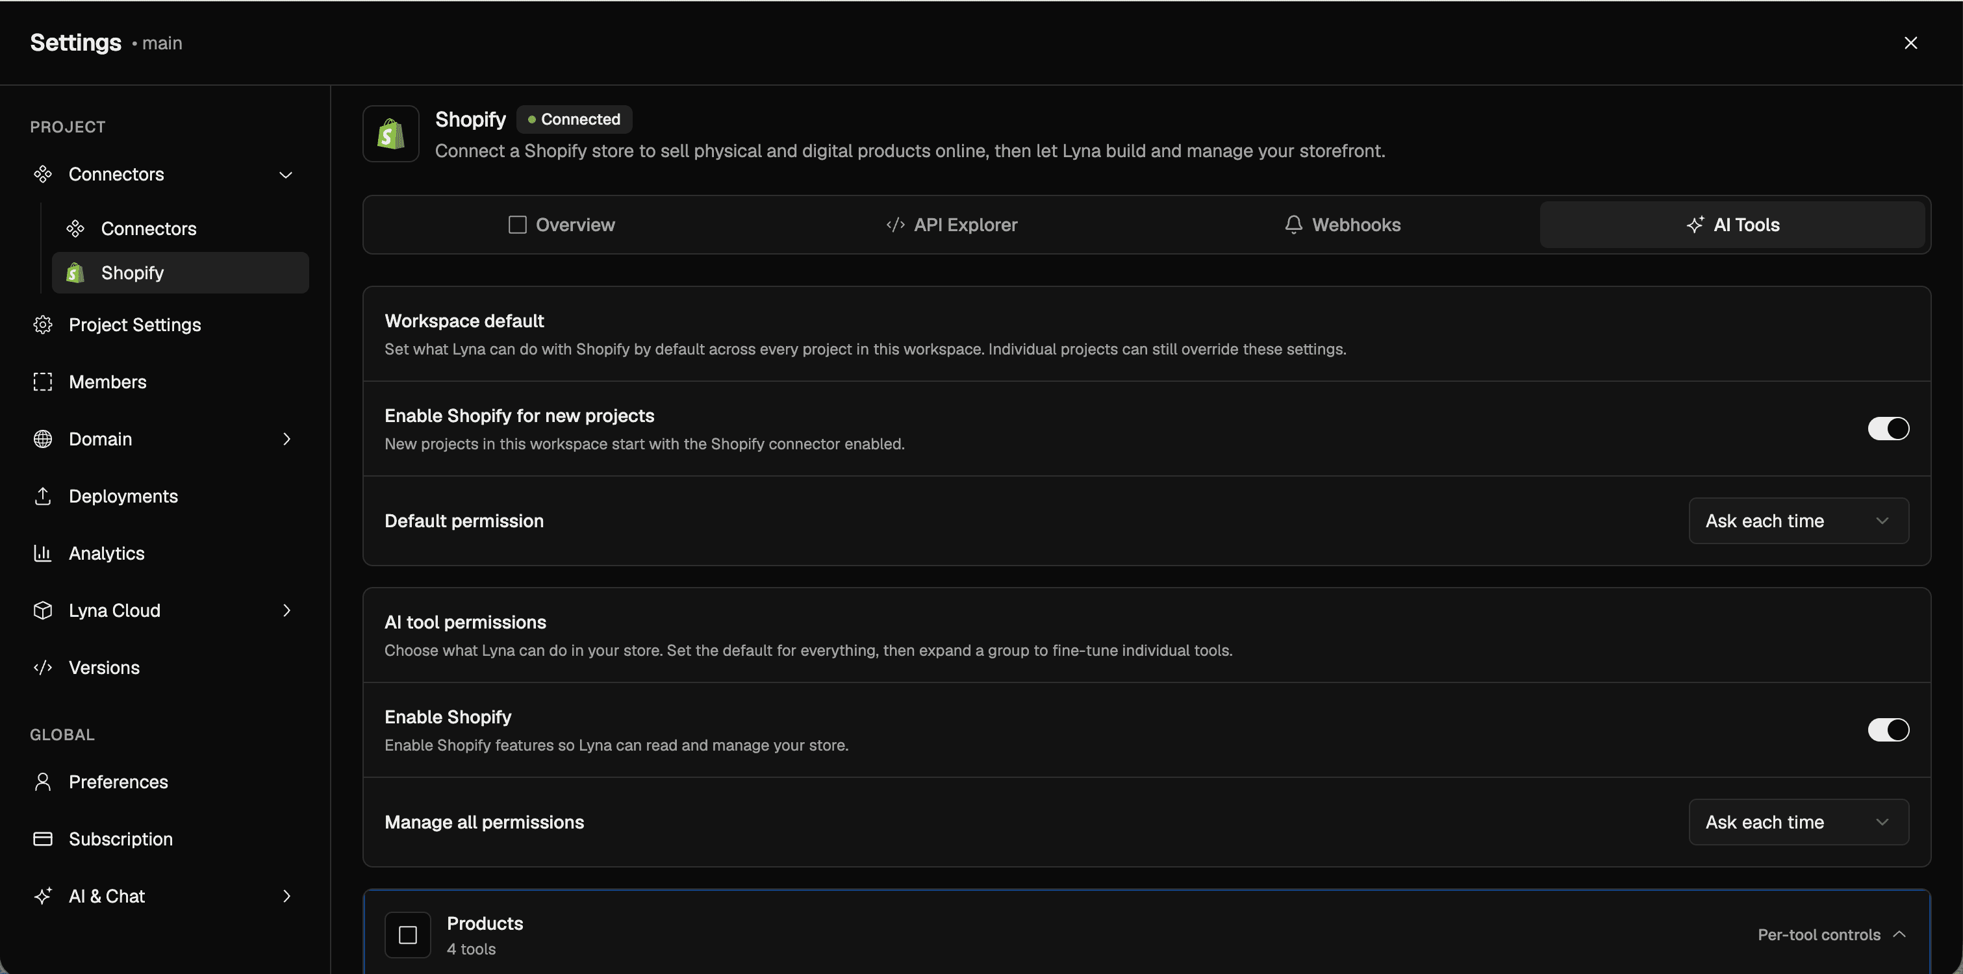Click the GLOBAL section label

pyautogui.click(x=62, y=735)
